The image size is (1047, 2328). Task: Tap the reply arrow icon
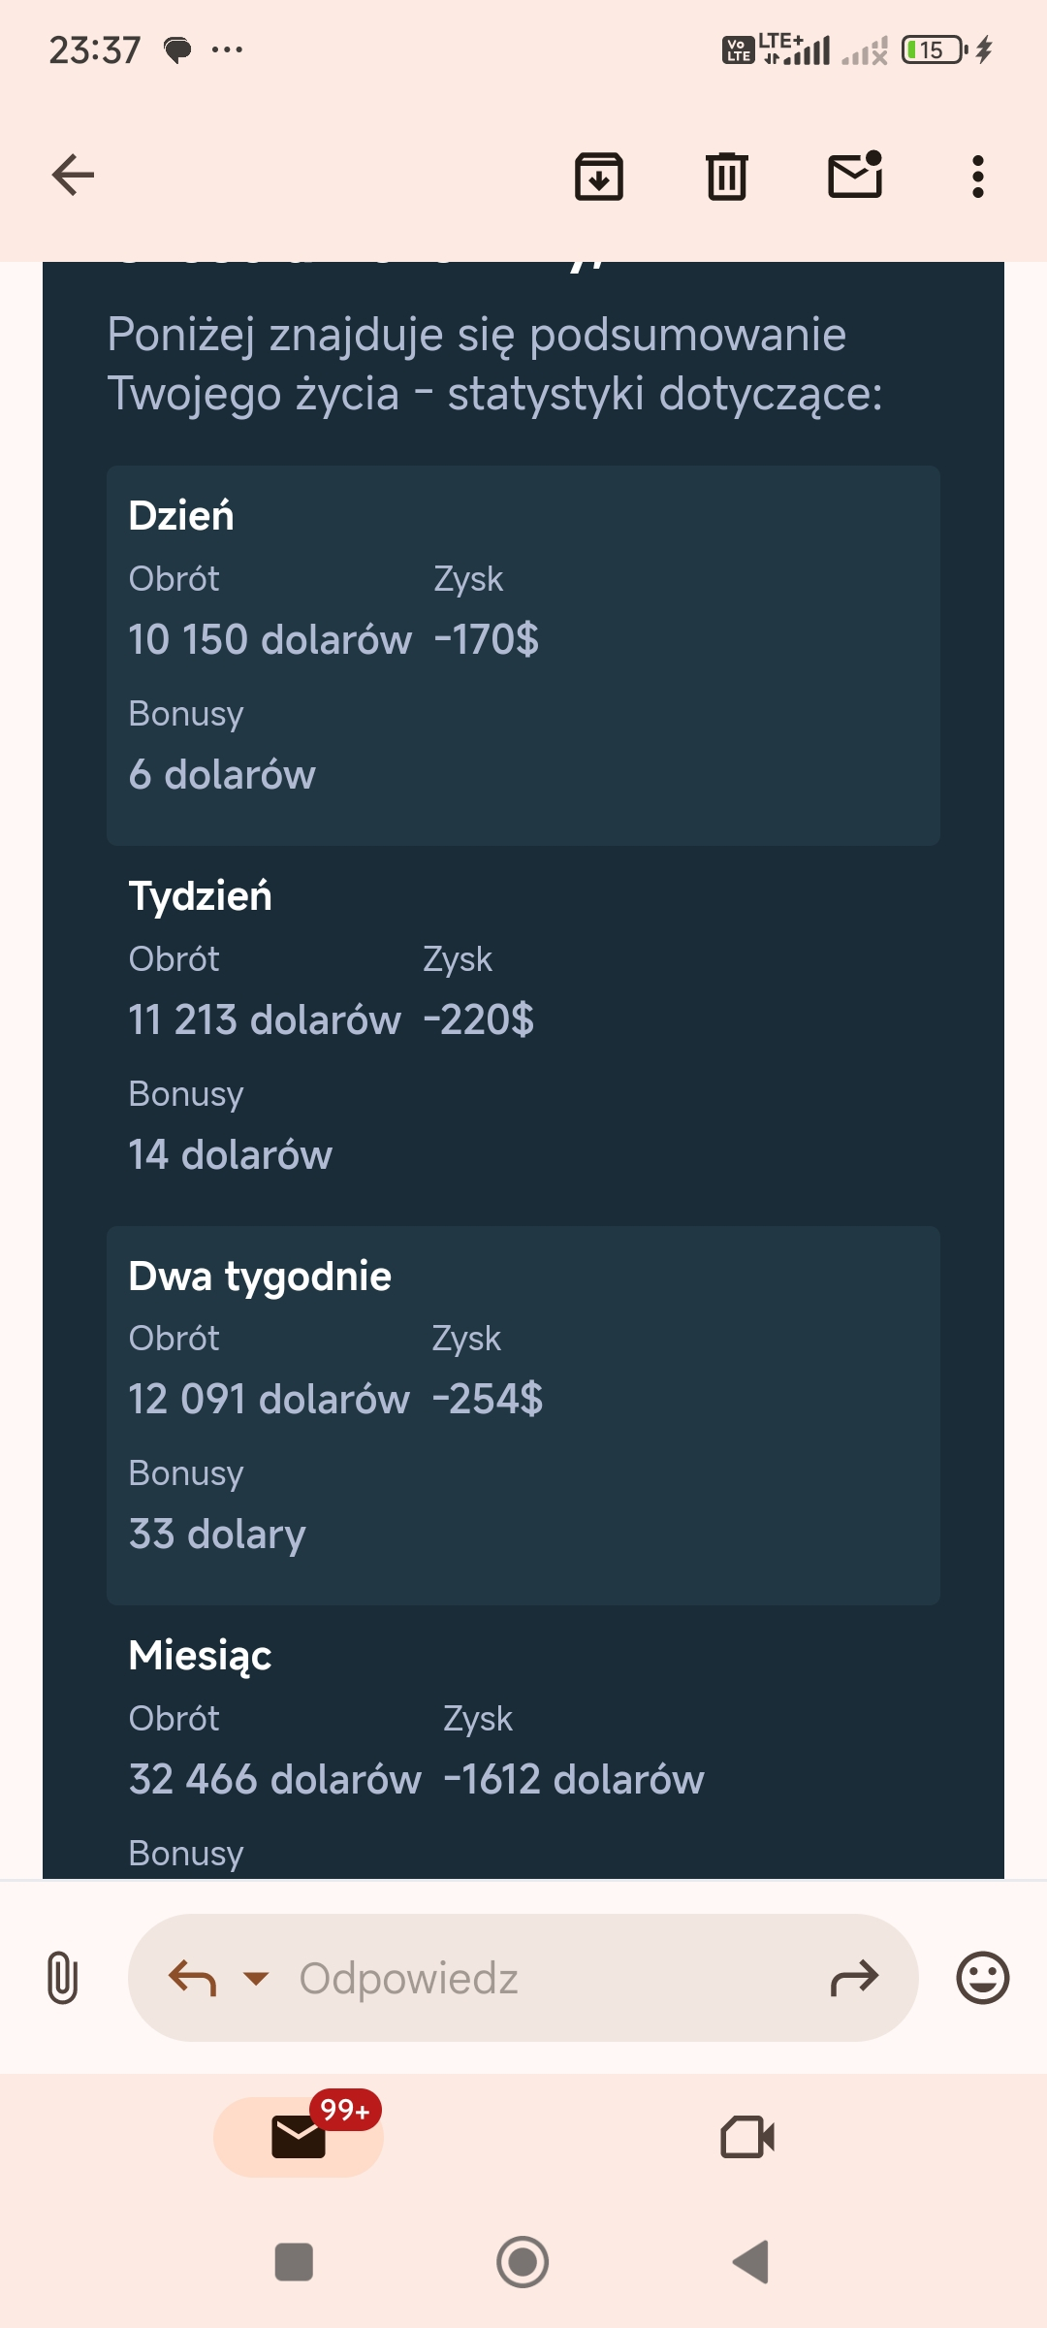pyautogui.click(x=192, y=1977)
